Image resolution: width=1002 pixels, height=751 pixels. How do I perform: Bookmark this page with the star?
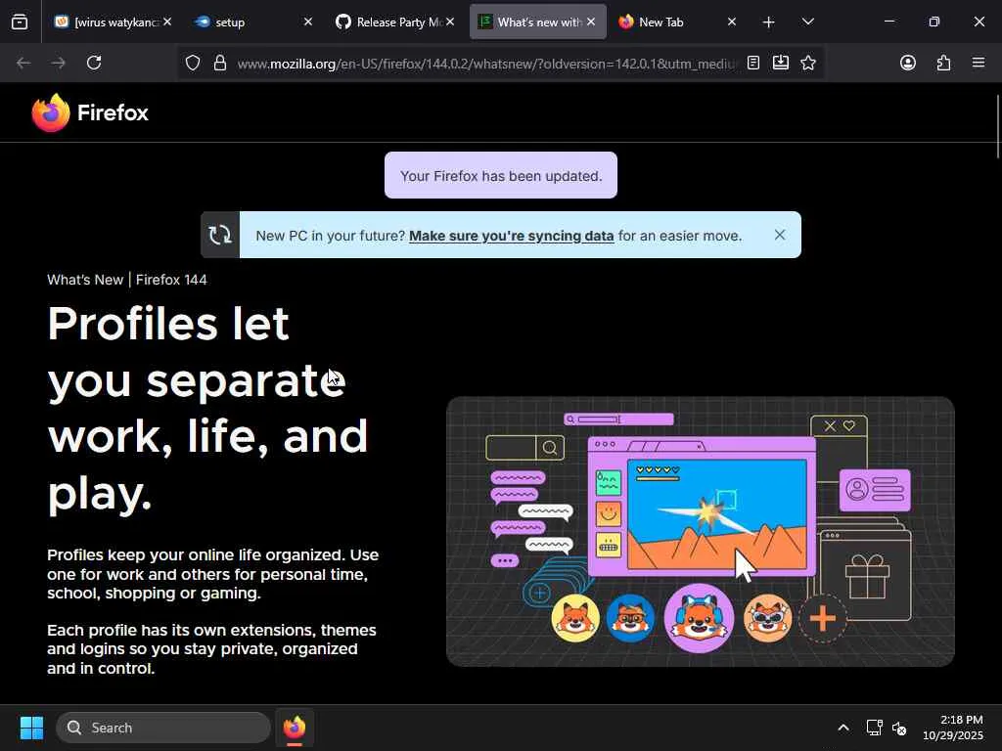pyautogui.click(x=807, y=63)
